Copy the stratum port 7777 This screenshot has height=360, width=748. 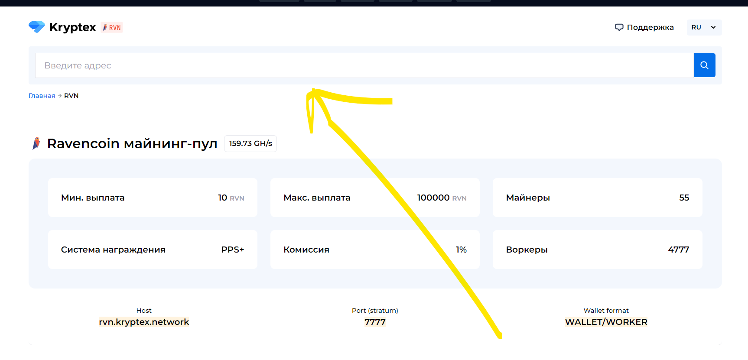click(375, 322)
